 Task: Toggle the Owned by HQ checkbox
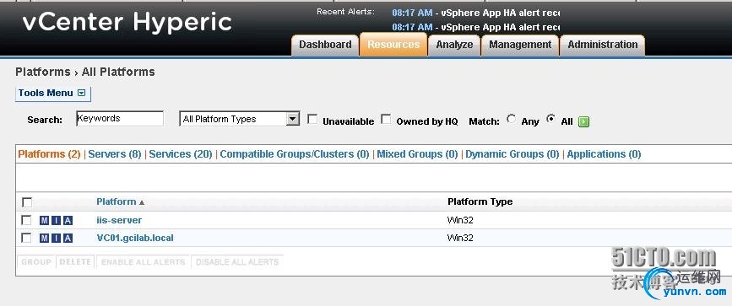386,120
